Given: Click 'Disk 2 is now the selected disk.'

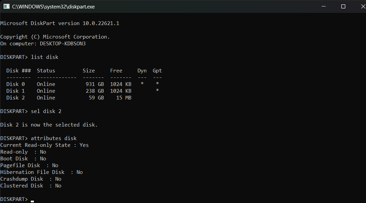Looking at the screenshot, I should pos(49,125).
